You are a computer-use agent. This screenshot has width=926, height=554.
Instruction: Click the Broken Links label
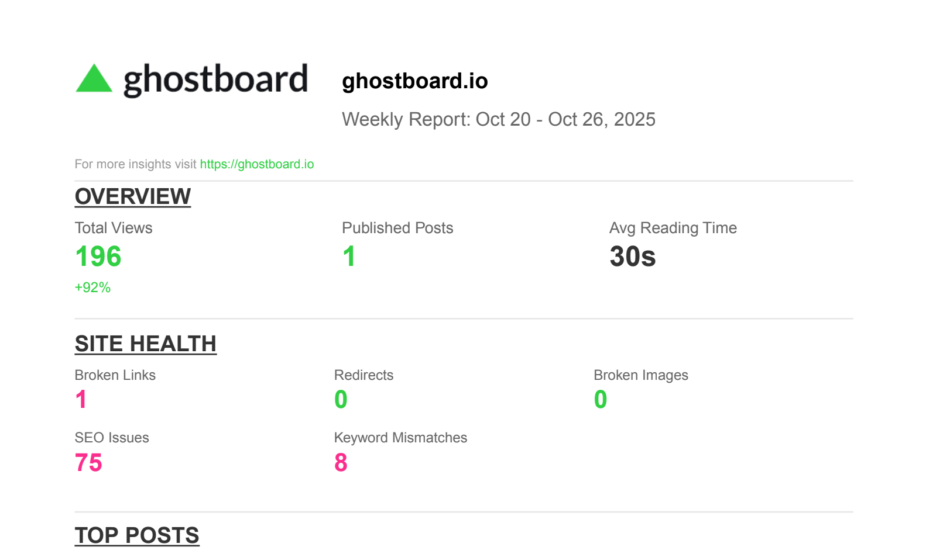click(115, 375)
